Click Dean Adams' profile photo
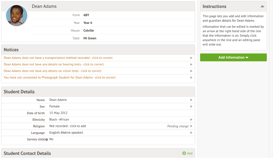Screen dimensions: 273x158 [x=17, y=16]
